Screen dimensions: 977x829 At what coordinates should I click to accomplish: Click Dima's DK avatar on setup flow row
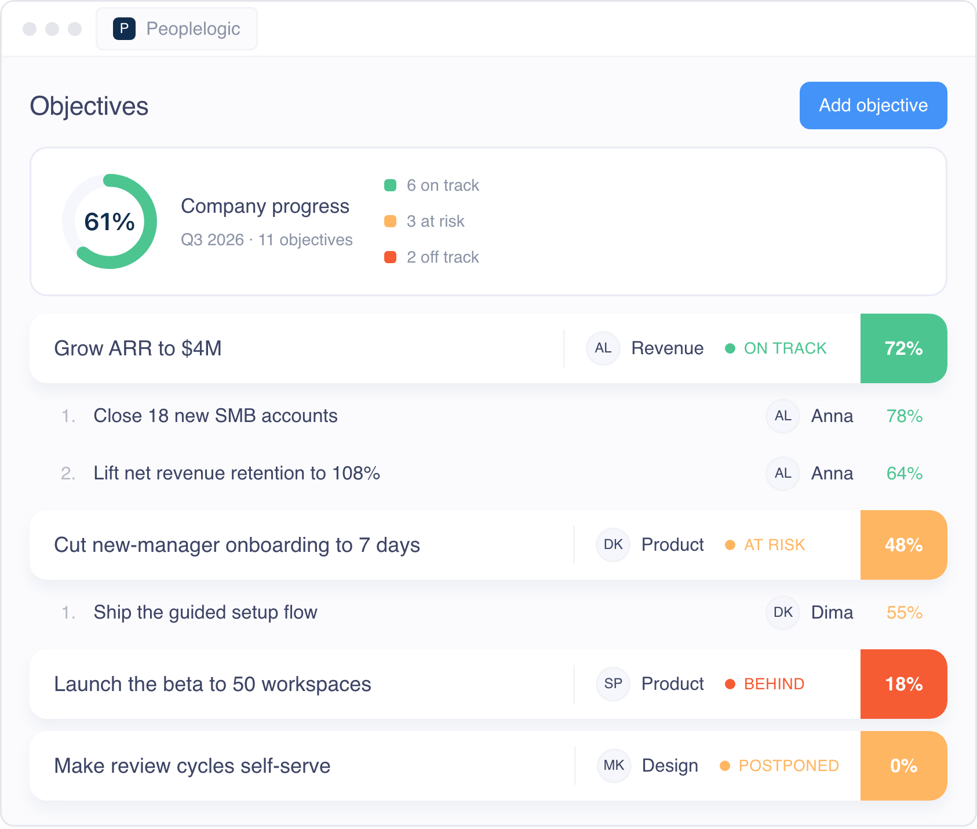point(783,612)
